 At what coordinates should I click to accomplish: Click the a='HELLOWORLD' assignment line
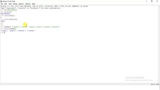[x=11, y=10]
